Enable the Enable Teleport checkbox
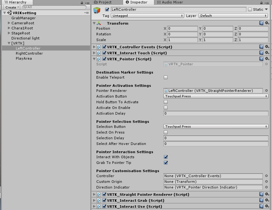This screenshot has height=210, width=272. 165,77
